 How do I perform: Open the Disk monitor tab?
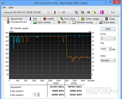tap(42, 22)
